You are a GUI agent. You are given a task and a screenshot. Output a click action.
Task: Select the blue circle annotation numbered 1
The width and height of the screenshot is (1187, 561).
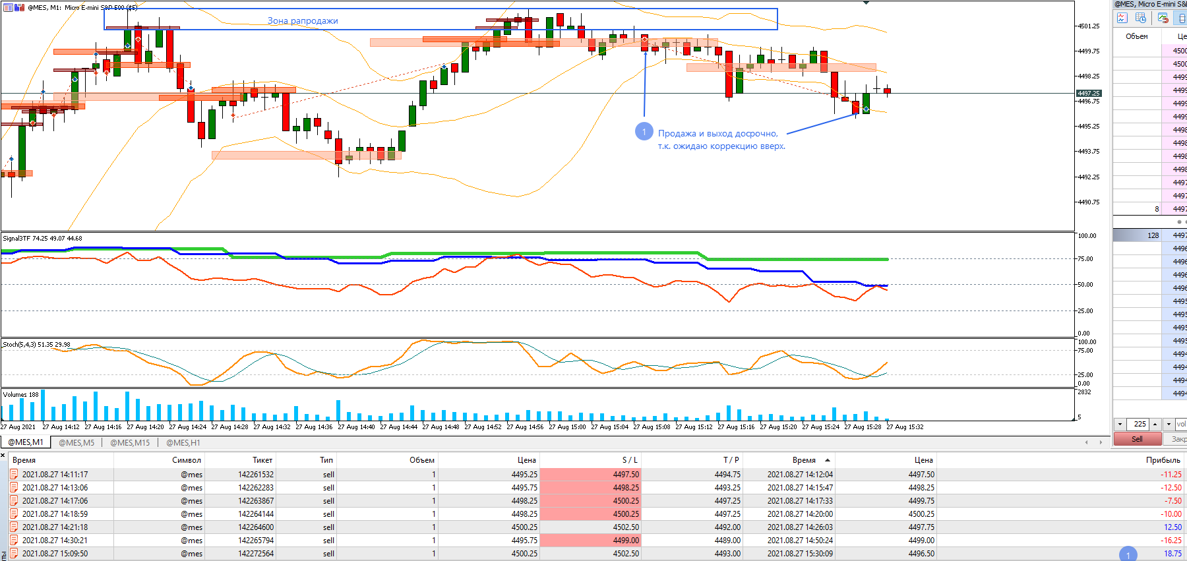[x=644, y=131]
